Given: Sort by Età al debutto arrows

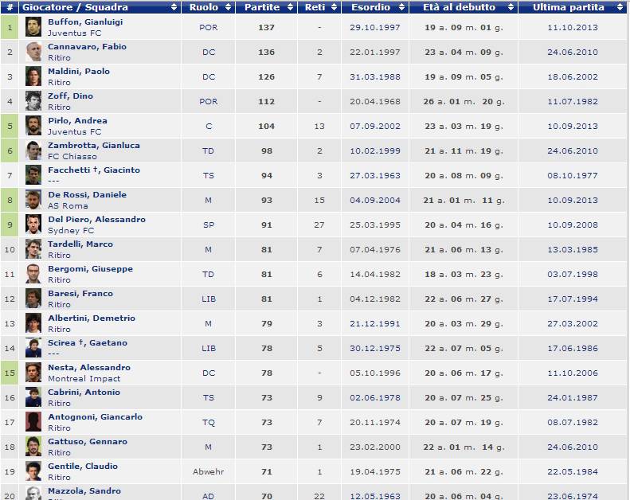Looking at the screenshot, I should coord(510,7).
